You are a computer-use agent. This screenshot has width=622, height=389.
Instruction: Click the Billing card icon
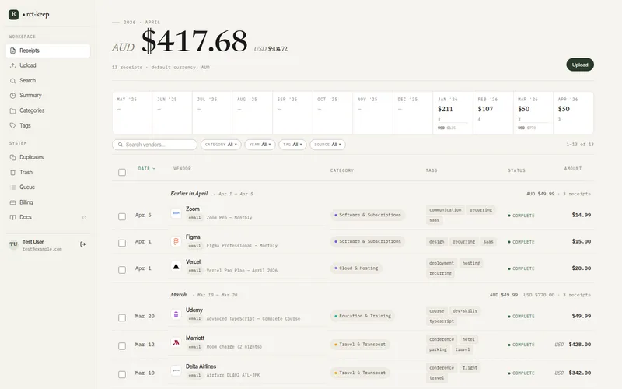[x=12, y=202]
